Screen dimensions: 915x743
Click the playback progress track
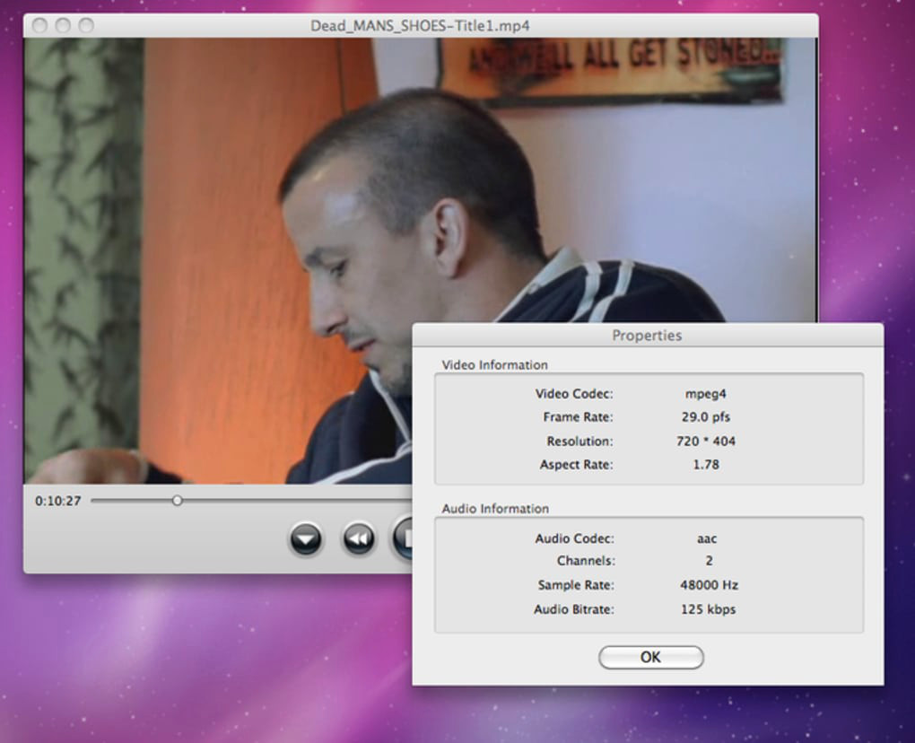pyautogui.click(x=251, y=501)
